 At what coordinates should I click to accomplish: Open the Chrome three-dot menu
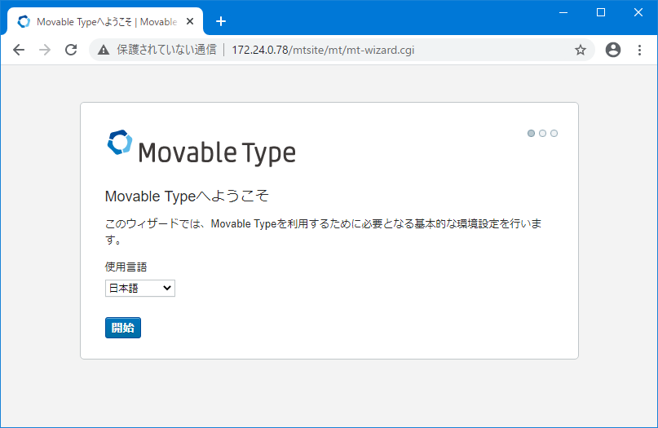click(x=639, y=50)
